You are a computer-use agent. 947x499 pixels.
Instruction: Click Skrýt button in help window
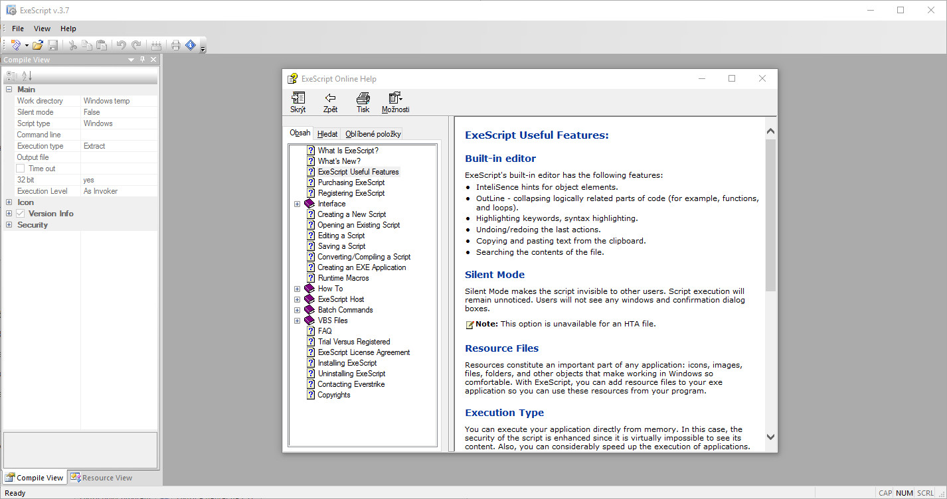tap(298, 103)
